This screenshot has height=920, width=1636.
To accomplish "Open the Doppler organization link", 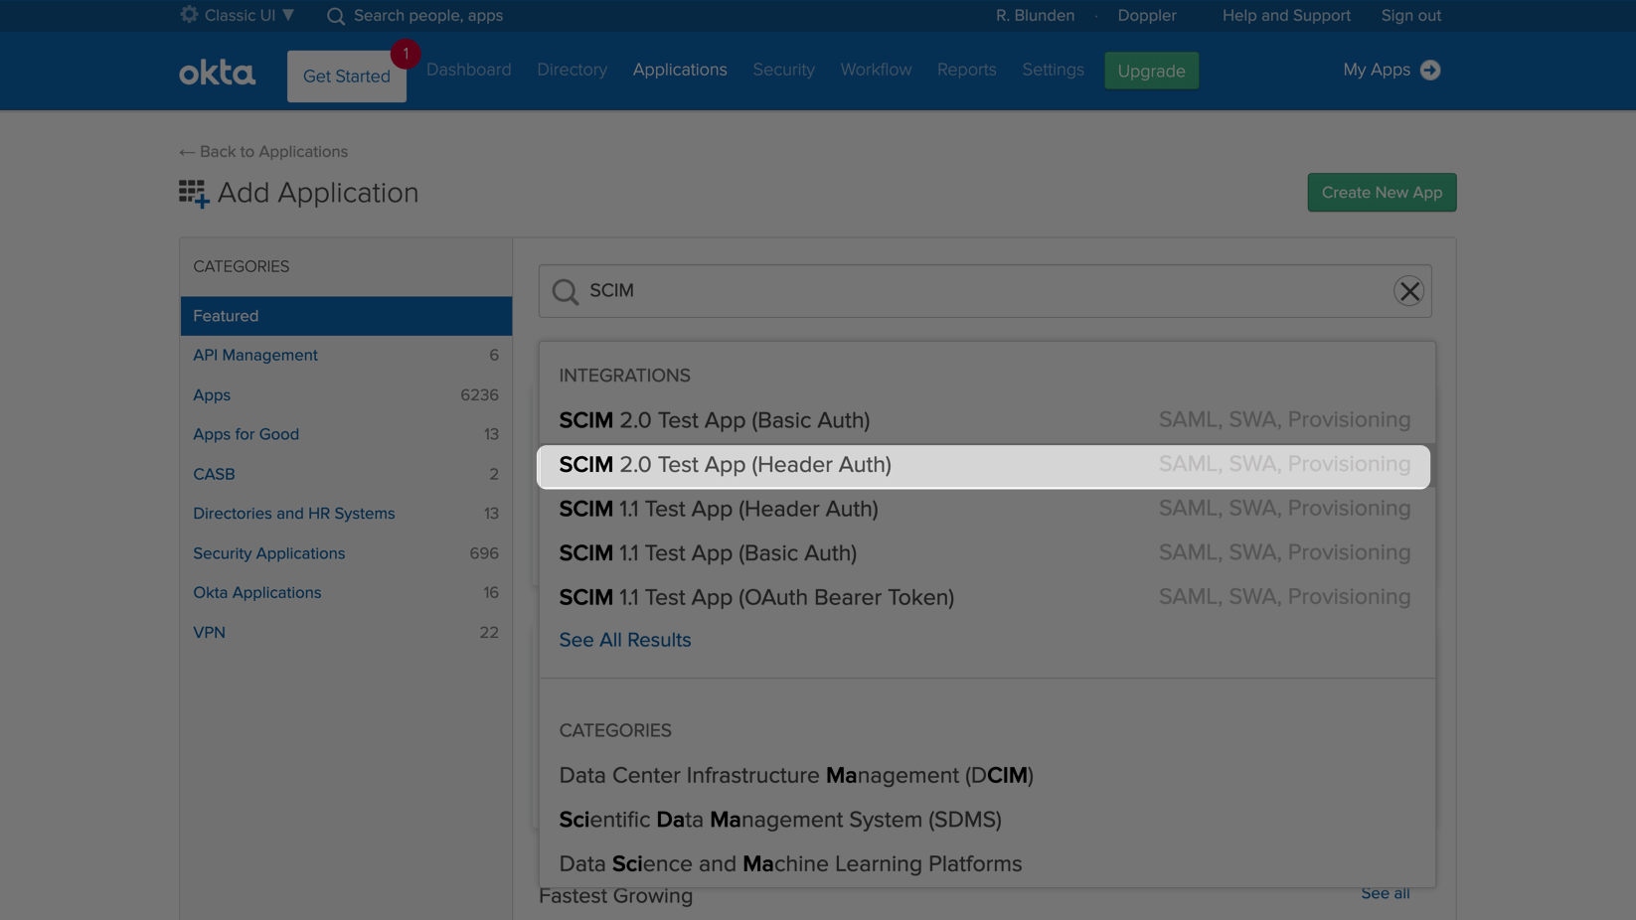I will (1147, 16).
